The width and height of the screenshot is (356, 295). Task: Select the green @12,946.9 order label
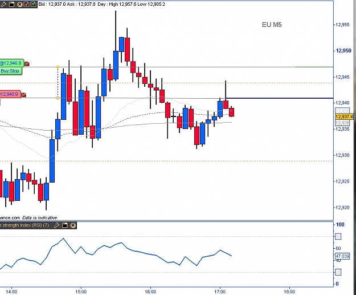click(x=11, y=63)
